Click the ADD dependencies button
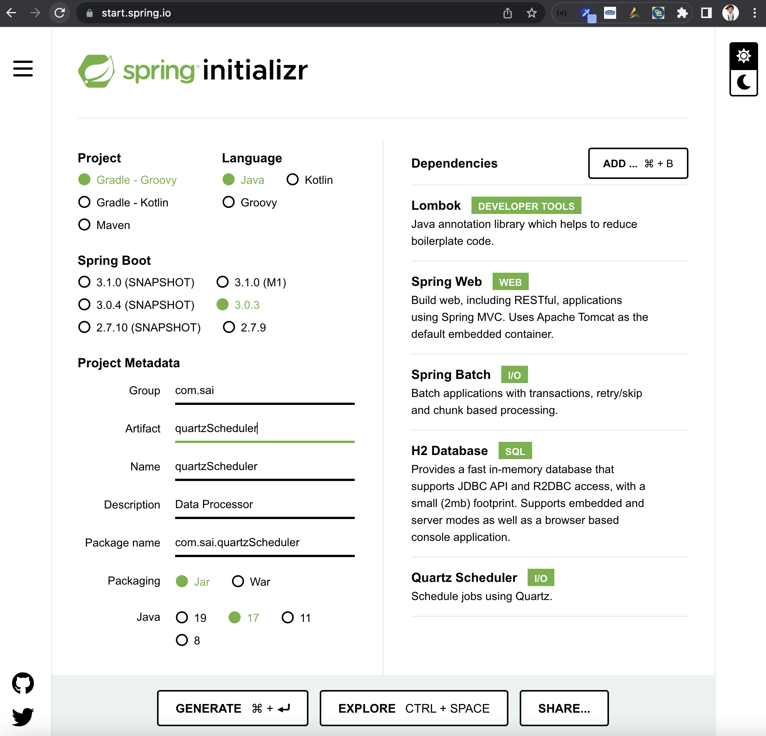 [x=638, y=163]
